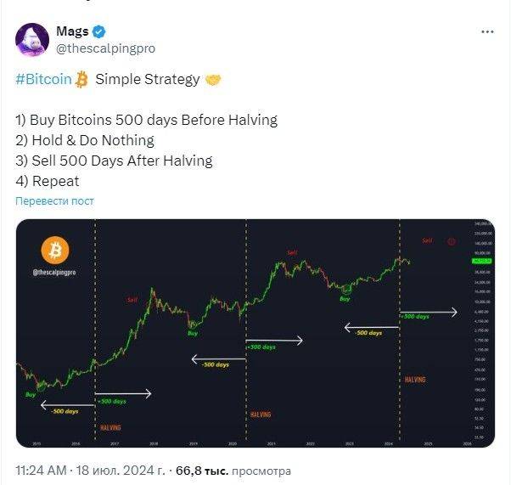
Task: Open the 11:24 AM timestamp link
Action: 42,470
